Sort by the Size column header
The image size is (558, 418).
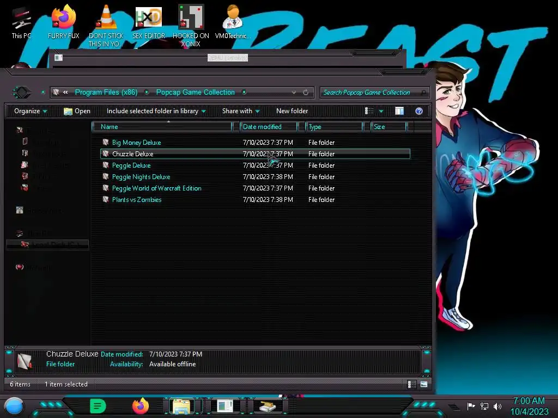388,127
